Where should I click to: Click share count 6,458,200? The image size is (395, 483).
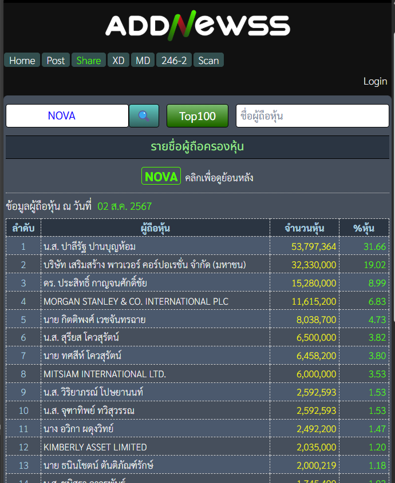[317, 356]
